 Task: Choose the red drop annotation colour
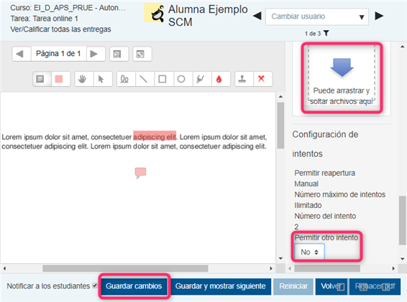point(221,79)
